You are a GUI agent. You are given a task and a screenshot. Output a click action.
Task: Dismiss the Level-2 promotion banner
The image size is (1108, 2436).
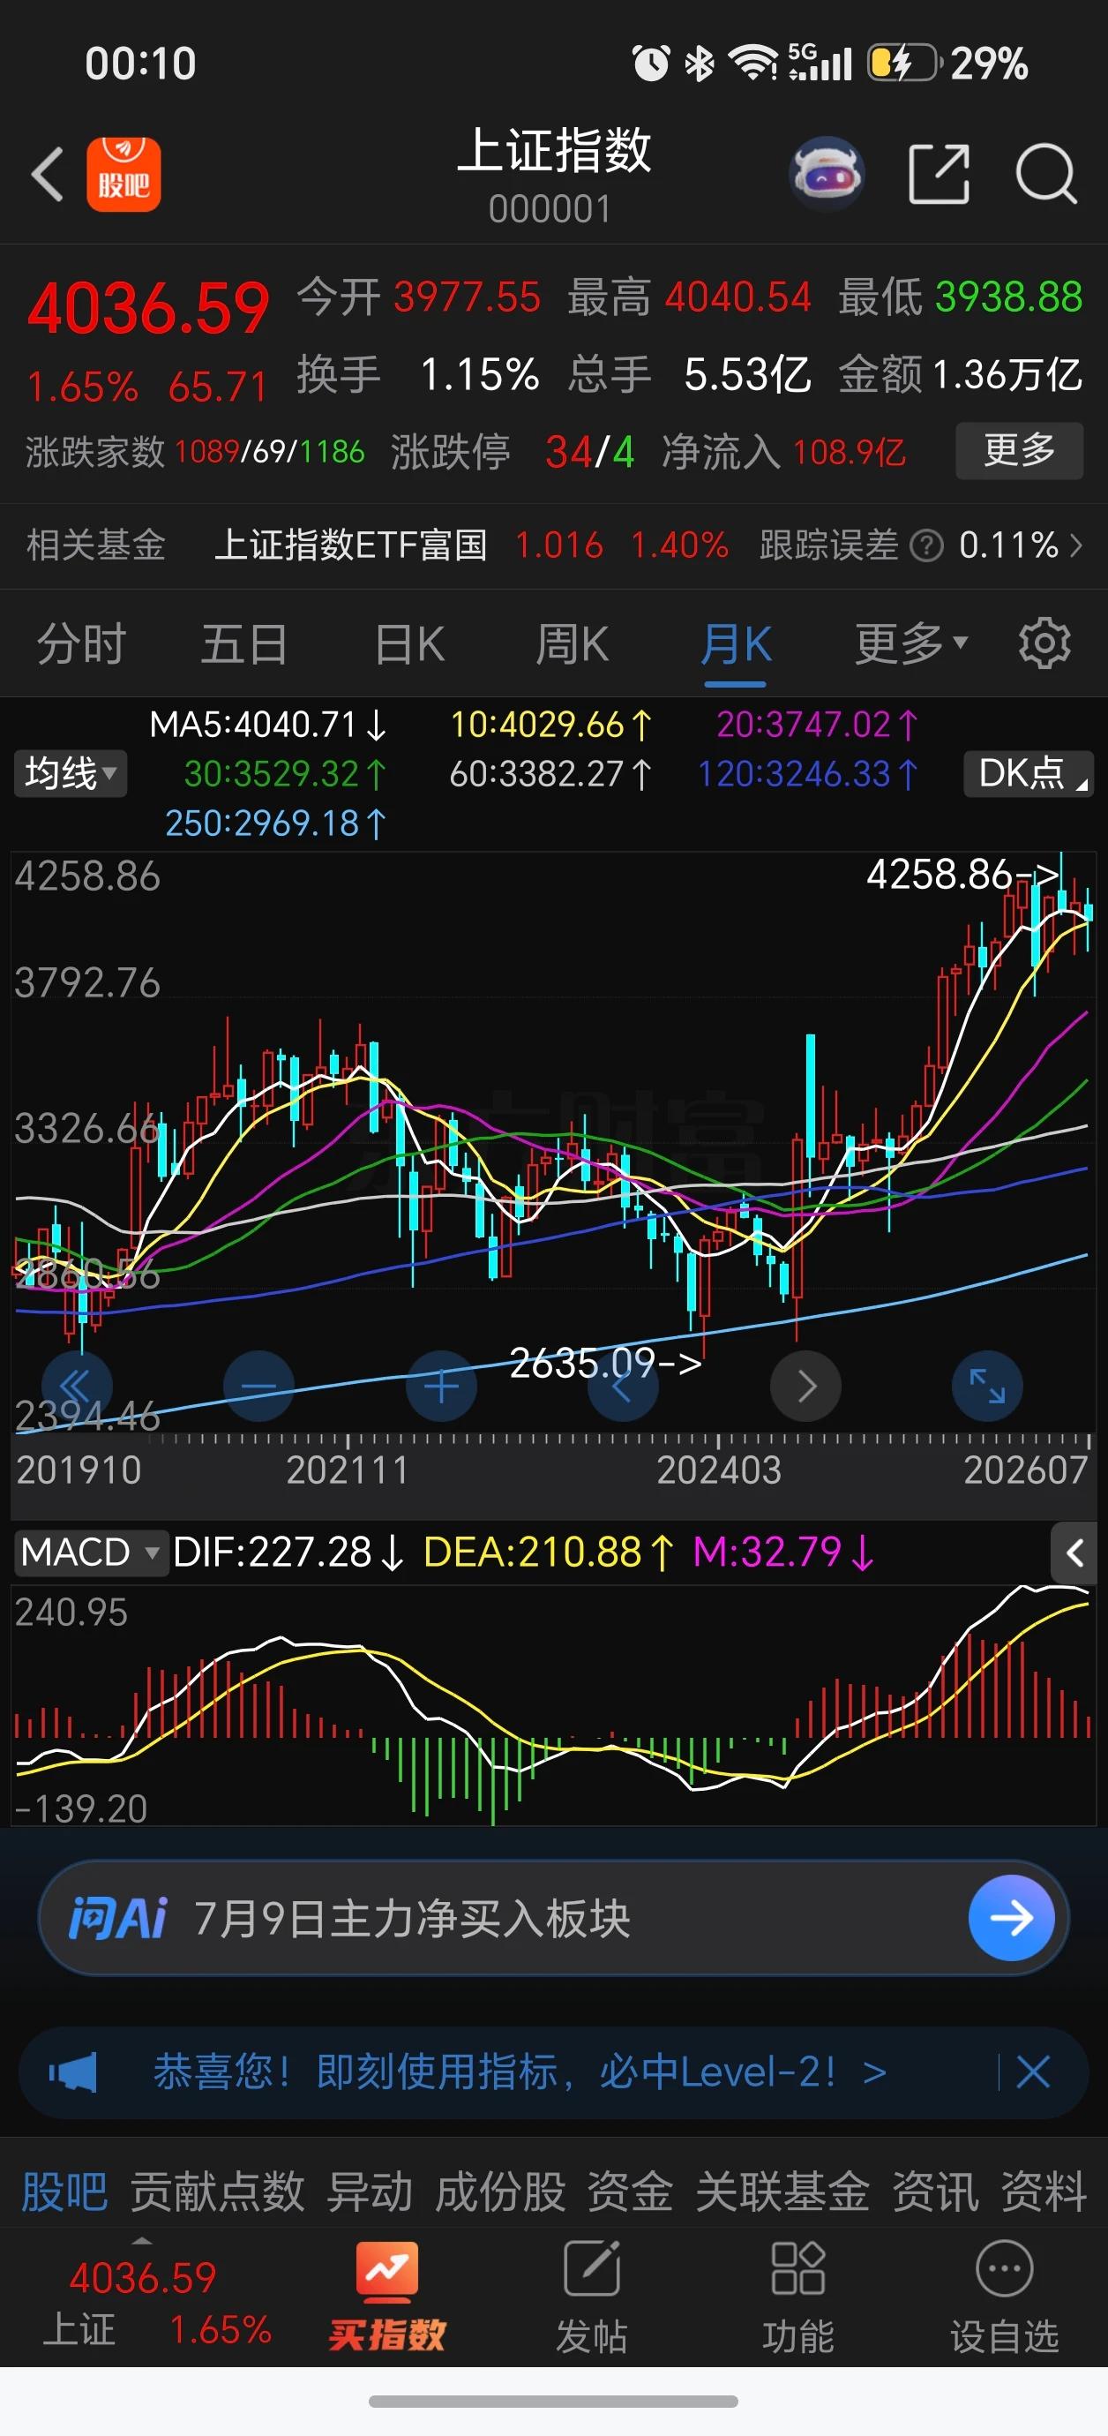pyautogui.click(x=1033, y=2072)
